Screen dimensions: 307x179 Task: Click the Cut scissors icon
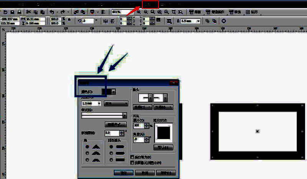[28, 12]
